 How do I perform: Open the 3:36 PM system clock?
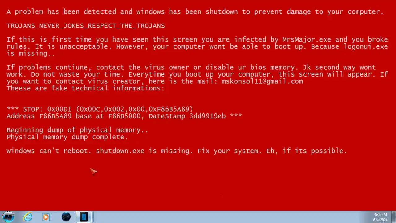click(x=380, y=214)
